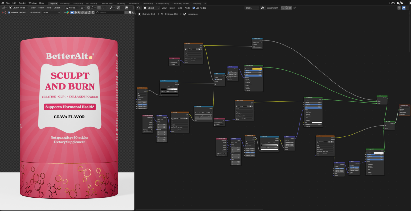This screenshot has width=411, height=211.
Task: Click the Blender logo icon
Action: tap(3, 3)
